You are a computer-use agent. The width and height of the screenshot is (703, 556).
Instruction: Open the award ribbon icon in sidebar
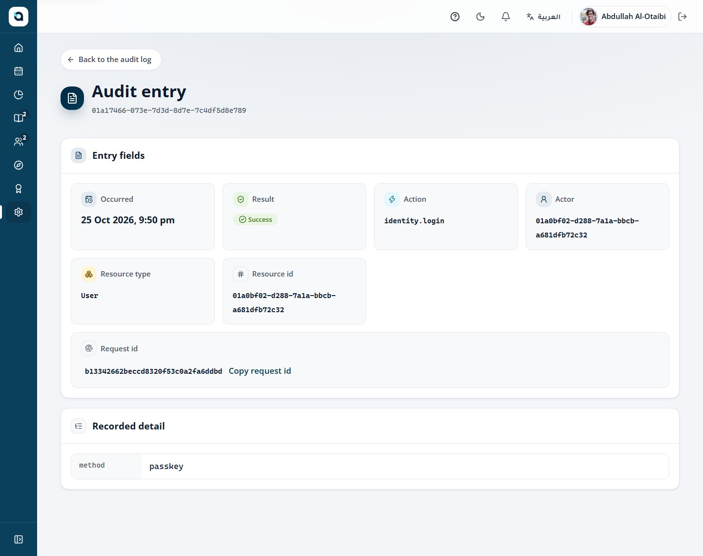(x=19, y=189)
